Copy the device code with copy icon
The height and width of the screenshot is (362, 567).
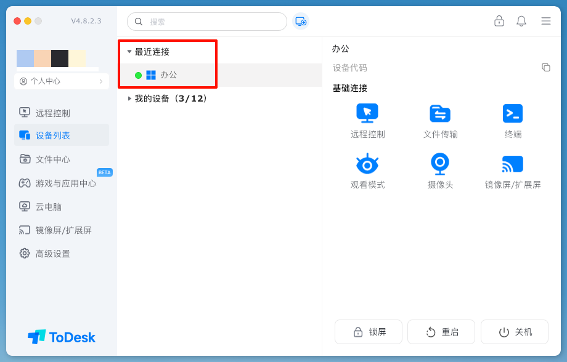point(546,68)
